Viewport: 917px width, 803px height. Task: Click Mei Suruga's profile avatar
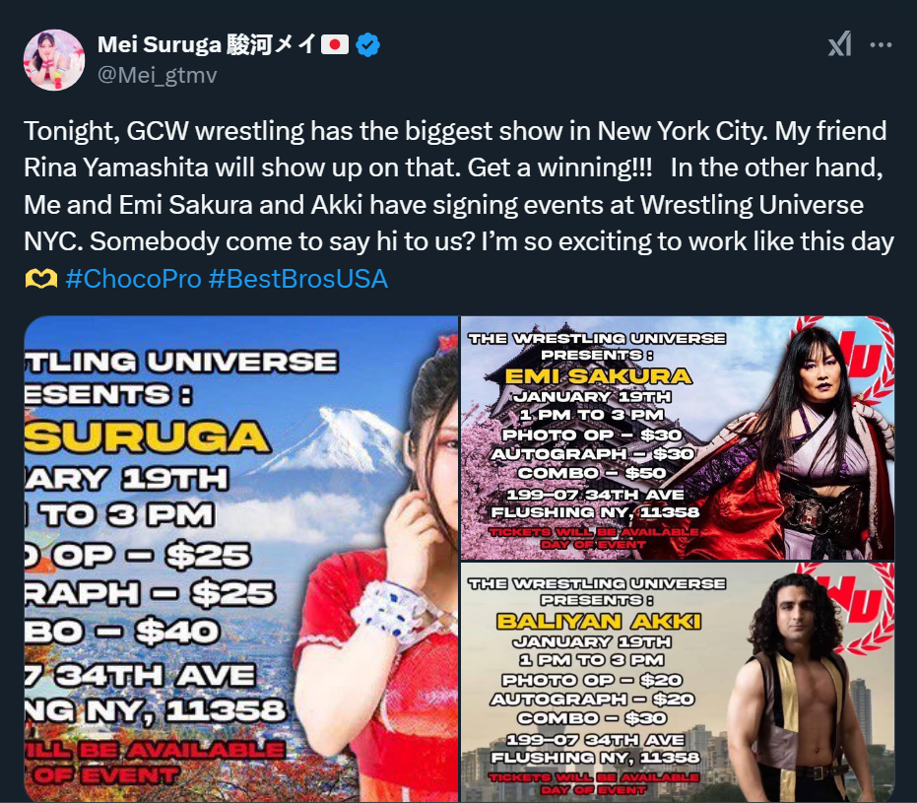click(54, 60)
